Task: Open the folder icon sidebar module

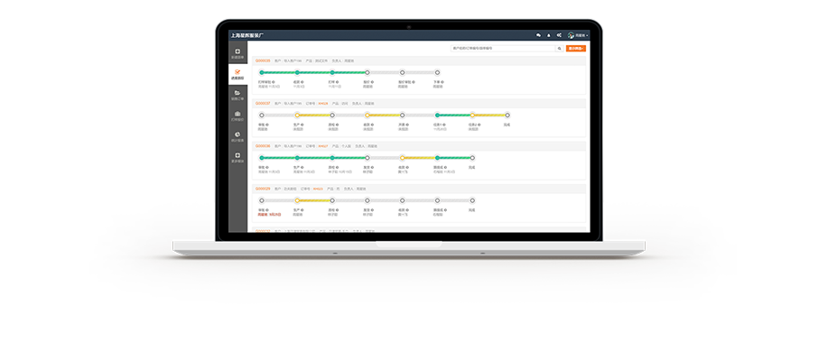Action: point(237,95)
